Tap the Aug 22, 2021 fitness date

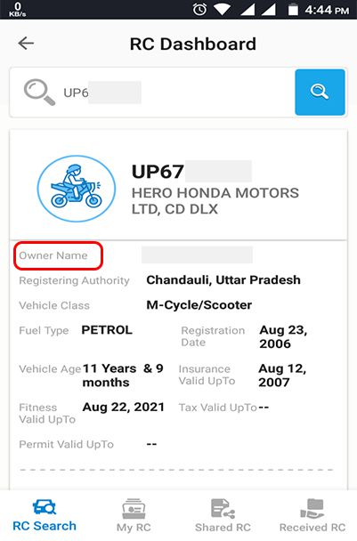pyautogui.click(x=123, y=408)
